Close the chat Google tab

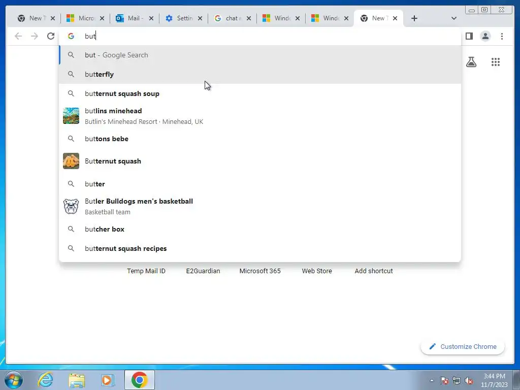pyautogui.click(x=249, y=18)
